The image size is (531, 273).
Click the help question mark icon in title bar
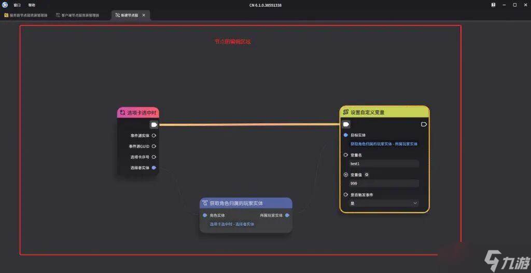point(493,5)
